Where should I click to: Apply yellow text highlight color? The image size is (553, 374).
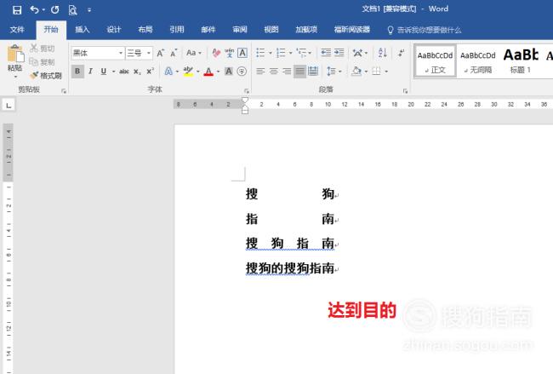[188, 72]
